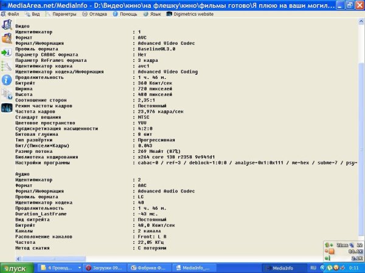Click the 'Параметр CABAC формата' label
Image resolution: width=365 pixels, height=273 pixels.
click(x=47, y=55)
